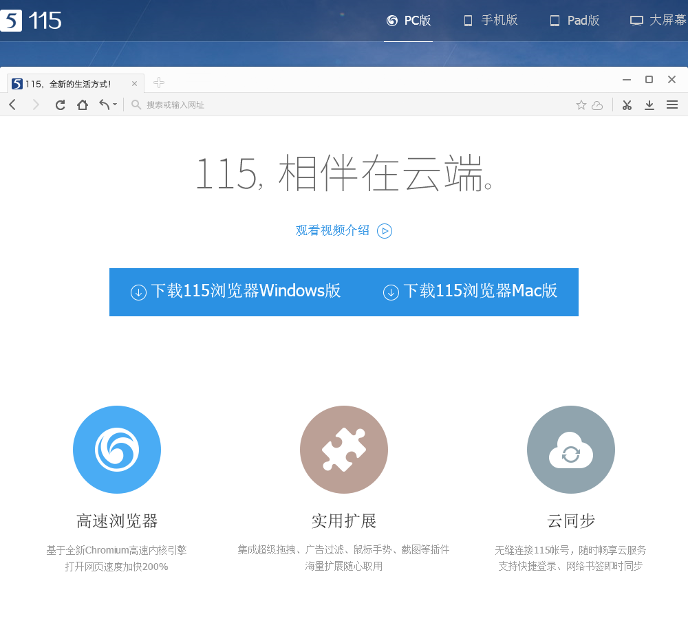
Task: Switch to the PC版 tab
Action: pyautogui.click(x=409, y=21)
